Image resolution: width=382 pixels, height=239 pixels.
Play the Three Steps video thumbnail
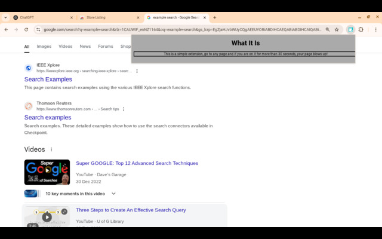pyautogui.click(x=47, y=217)
